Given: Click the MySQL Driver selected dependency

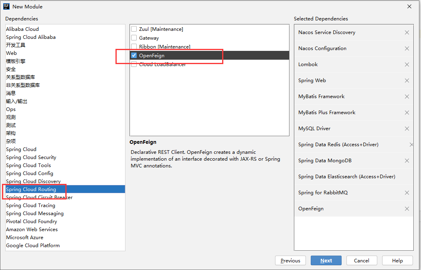Looking at the screenshot, I should pyautogui.click(x=354, y=129).
